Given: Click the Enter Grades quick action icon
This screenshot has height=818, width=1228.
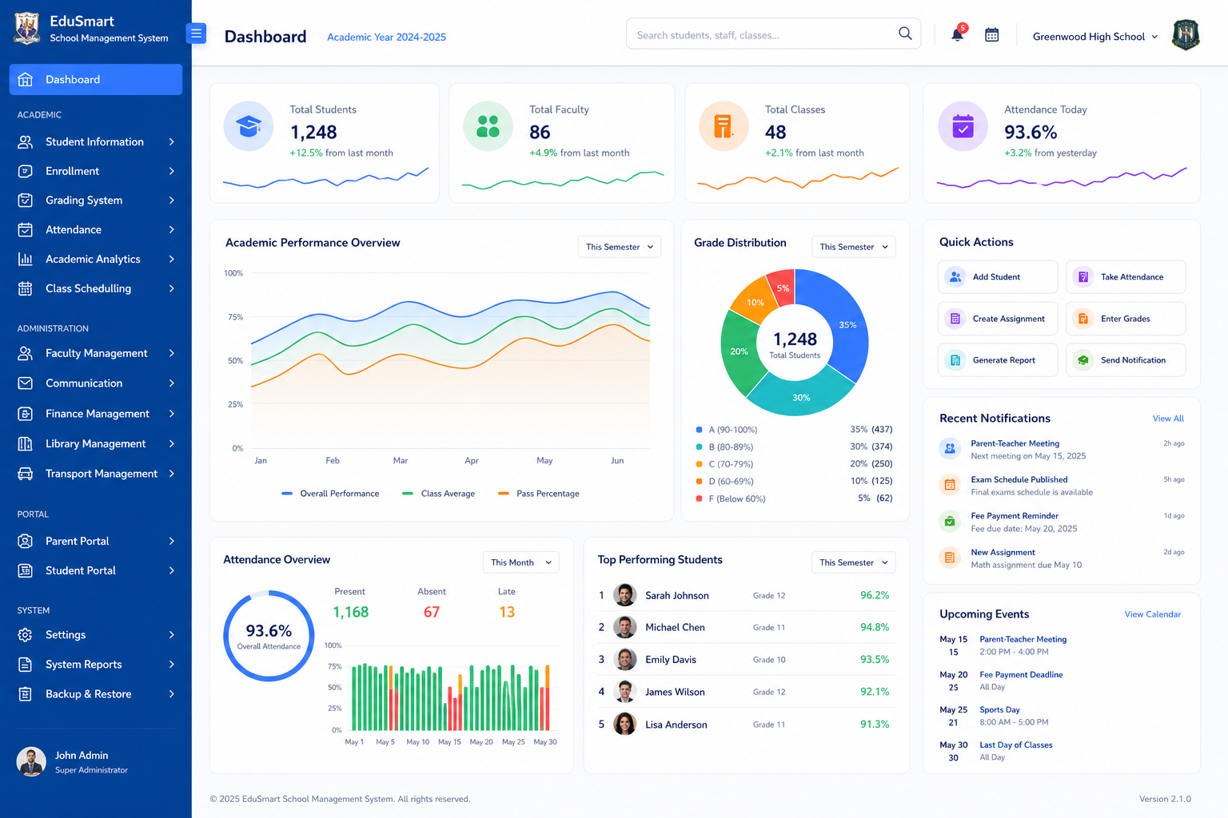Looking at the screenshot, I should click(x=1082, y=319).
